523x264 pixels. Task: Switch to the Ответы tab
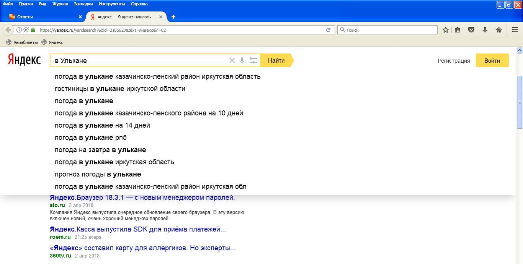42,17
